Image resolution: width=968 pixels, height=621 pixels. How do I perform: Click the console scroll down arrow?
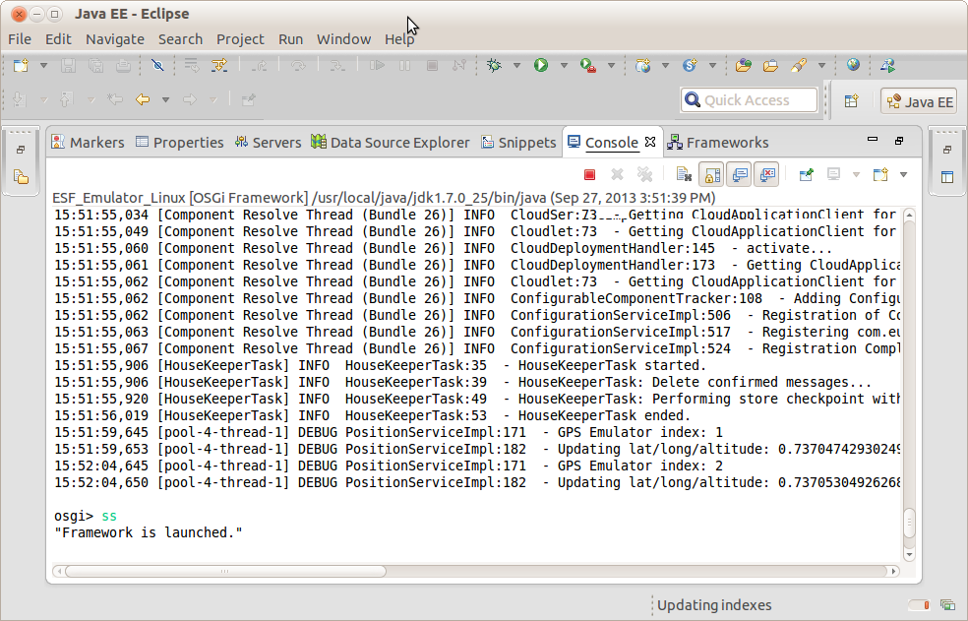coord(909,554)
